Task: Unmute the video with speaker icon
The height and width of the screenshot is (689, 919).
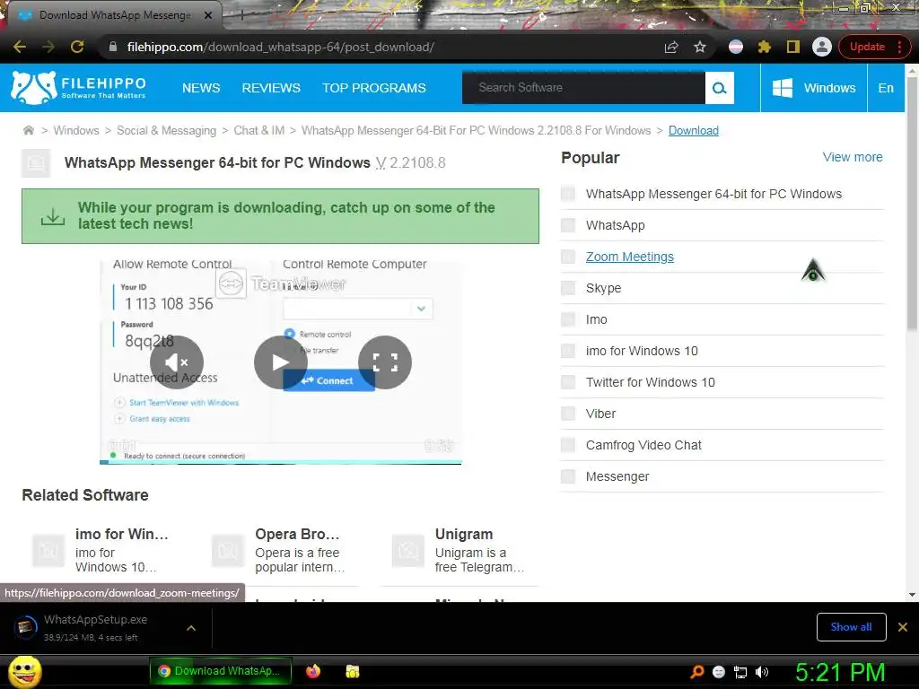Action: (x=177, y=362)
